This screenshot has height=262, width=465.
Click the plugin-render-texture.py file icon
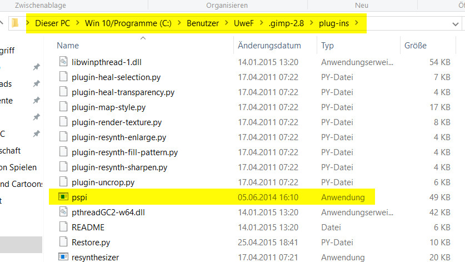tap(63, 121)
